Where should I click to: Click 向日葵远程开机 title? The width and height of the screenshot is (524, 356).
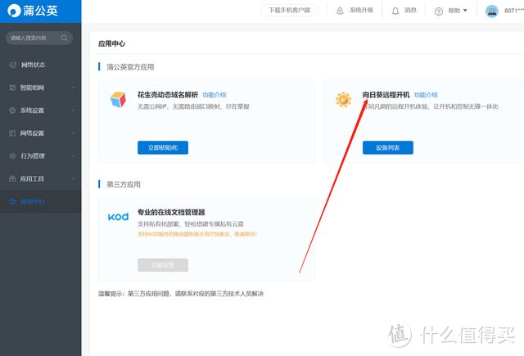[386, 95]
